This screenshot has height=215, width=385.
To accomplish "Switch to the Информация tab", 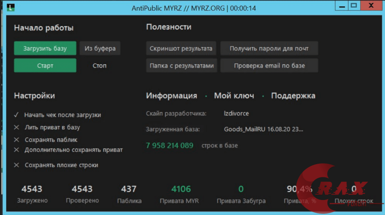I will 172,96.
